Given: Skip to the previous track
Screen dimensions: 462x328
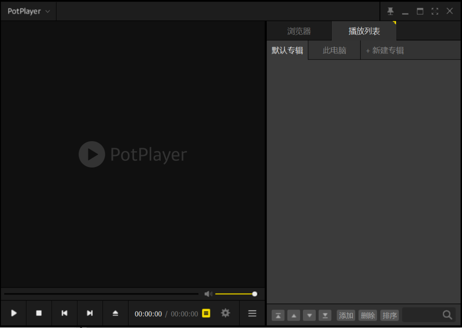Looking at the screenshot, I should click(64, 313).
